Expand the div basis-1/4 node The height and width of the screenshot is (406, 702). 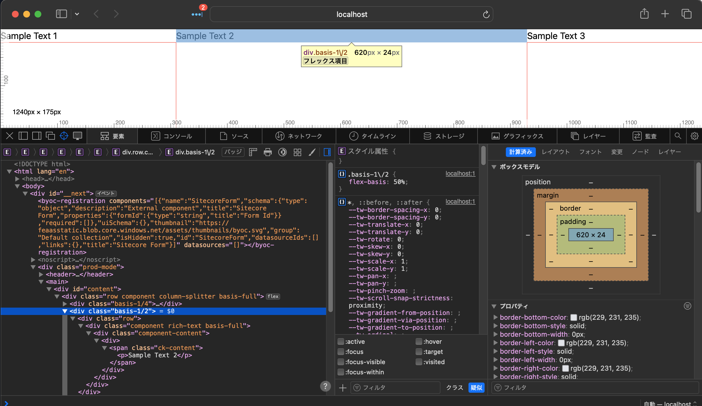[x=65, y=304]
